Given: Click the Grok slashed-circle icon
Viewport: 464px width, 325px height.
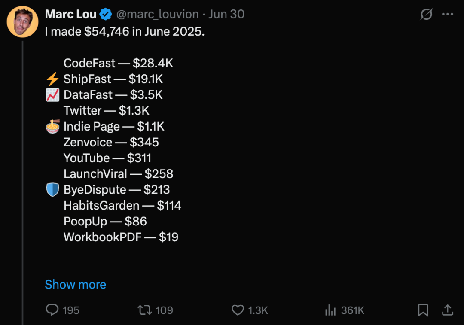Looking at the screenshot, I should (426, 14).
